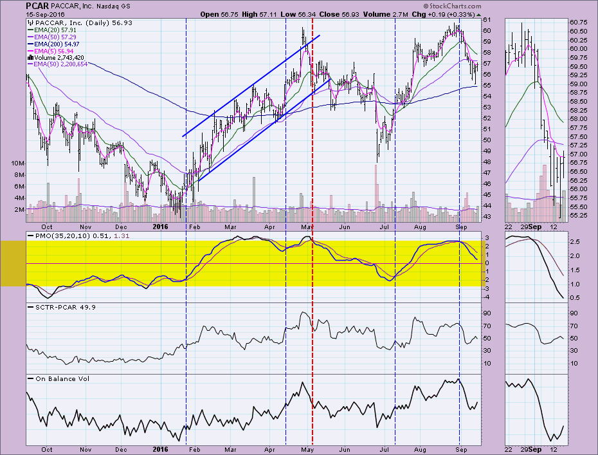Click the Sep label in the zoomed thumbnail panel
This screenshot has width=598, height=455.
click(535, 227)
